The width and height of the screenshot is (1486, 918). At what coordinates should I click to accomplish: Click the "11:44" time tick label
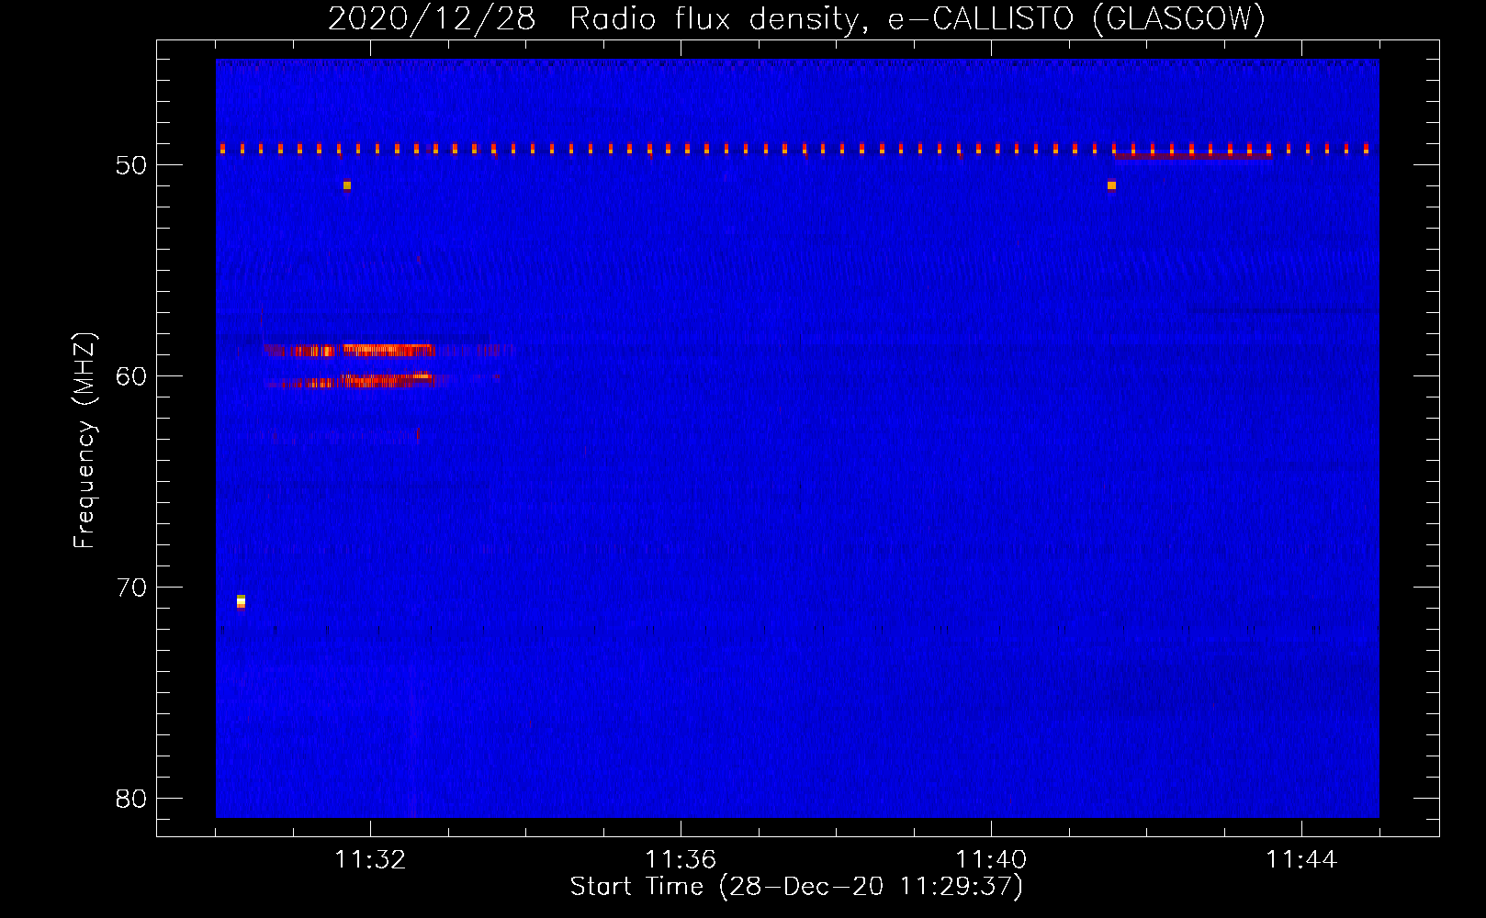coord(1301,860)
